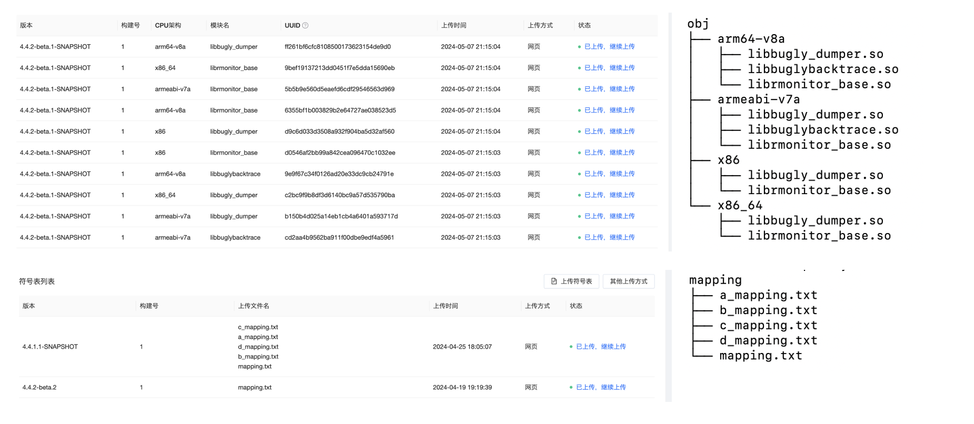Click the CPU架构 column header

[x=168, y=25]
